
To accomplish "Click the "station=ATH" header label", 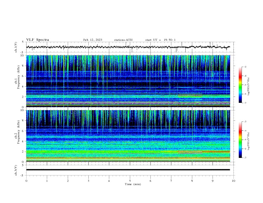I will (x=123, y=40).
